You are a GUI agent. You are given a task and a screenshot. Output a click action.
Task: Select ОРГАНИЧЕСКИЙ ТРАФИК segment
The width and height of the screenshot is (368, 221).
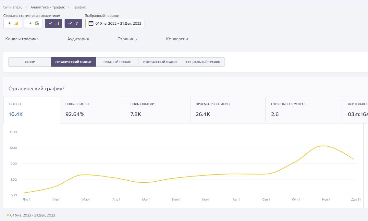[73, 62]
